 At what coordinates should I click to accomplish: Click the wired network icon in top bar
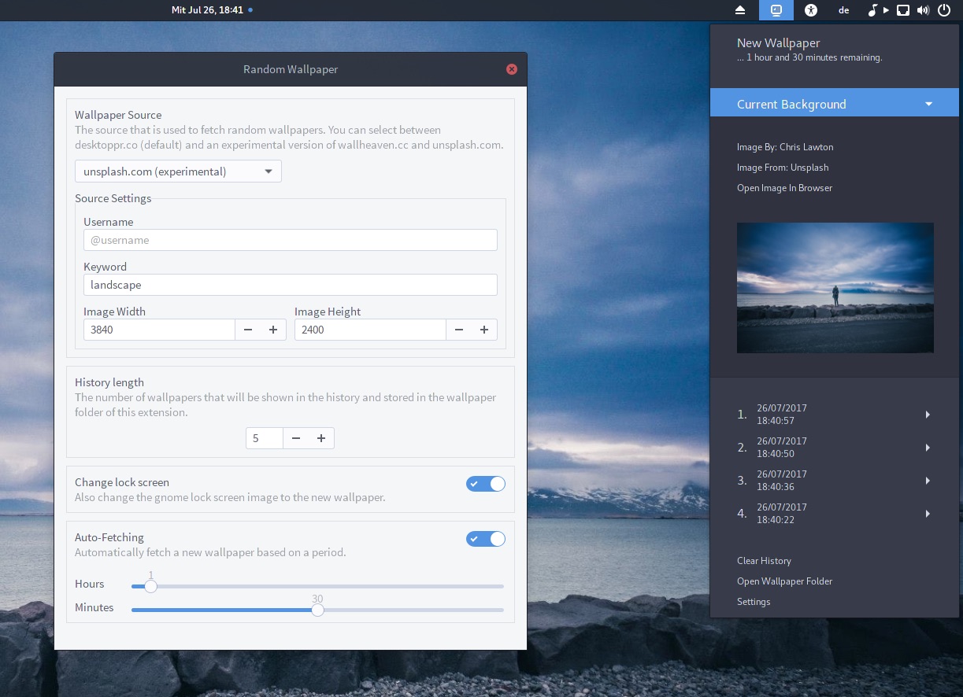click(x=903, y=10)
